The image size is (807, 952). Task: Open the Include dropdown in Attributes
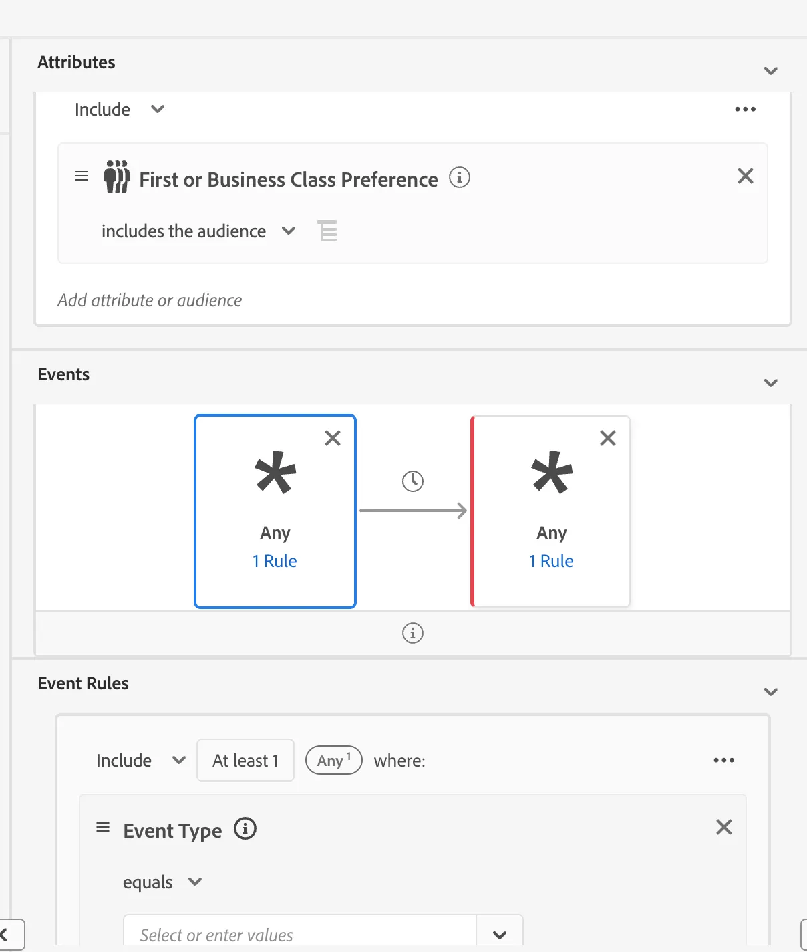pyautogui.click(x=120, y=110)
